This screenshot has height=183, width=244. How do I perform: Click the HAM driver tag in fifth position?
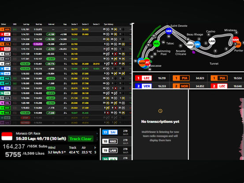tap(5, 49)
